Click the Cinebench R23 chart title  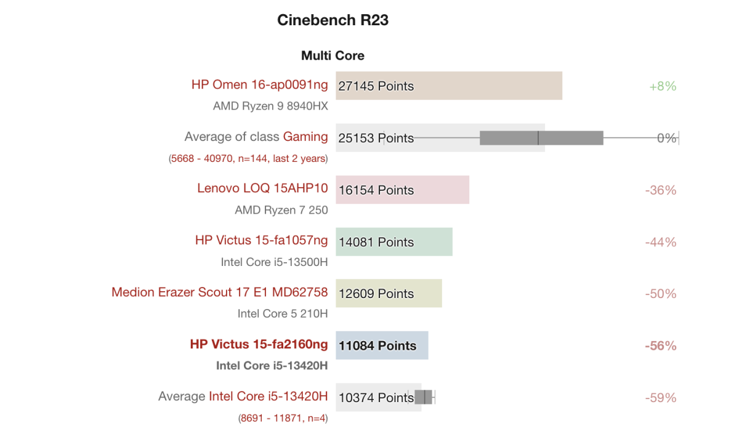tap(333, 20)
